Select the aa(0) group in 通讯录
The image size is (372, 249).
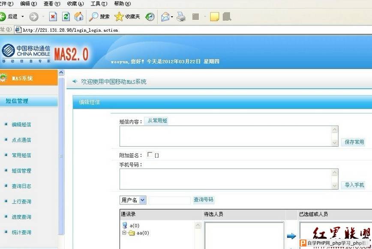[143, 233]
